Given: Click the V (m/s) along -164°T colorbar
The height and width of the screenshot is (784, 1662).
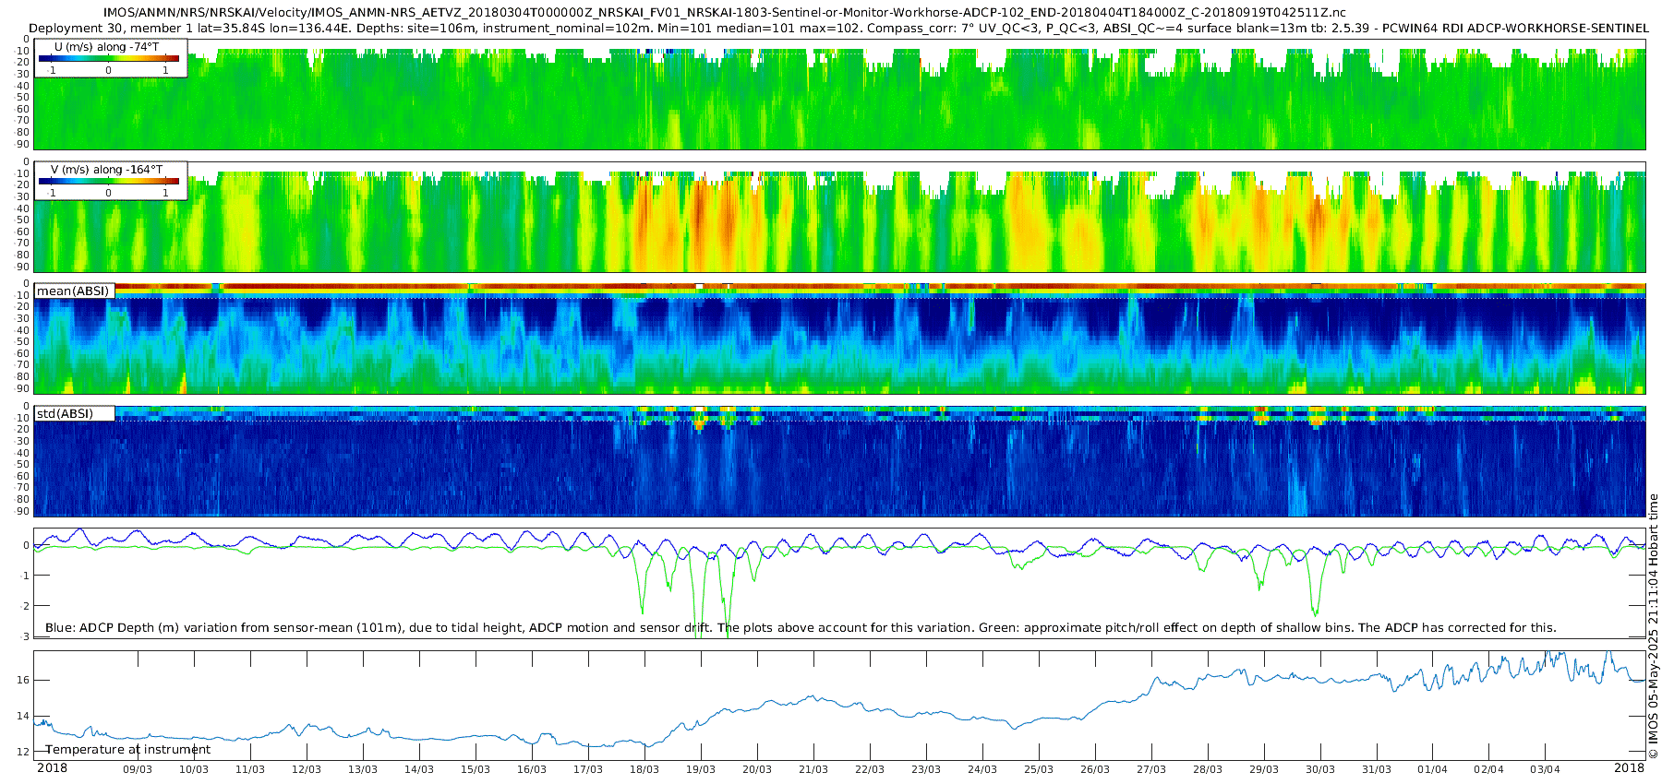Looking at the screenshot, I should (109, 182).
